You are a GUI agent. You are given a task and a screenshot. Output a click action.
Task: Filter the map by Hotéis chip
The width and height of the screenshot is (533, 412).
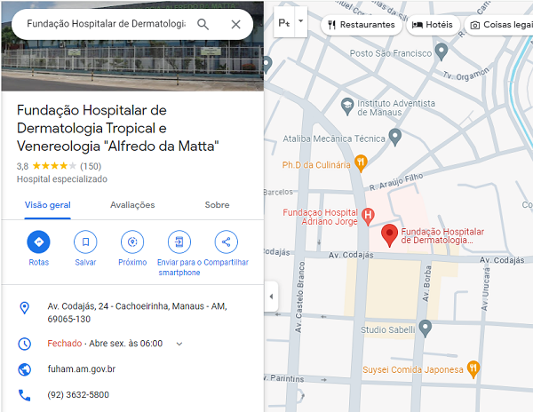point(433,25)
